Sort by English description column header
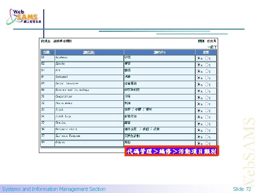This screenshot has height=193, width=257. [89, 52]
